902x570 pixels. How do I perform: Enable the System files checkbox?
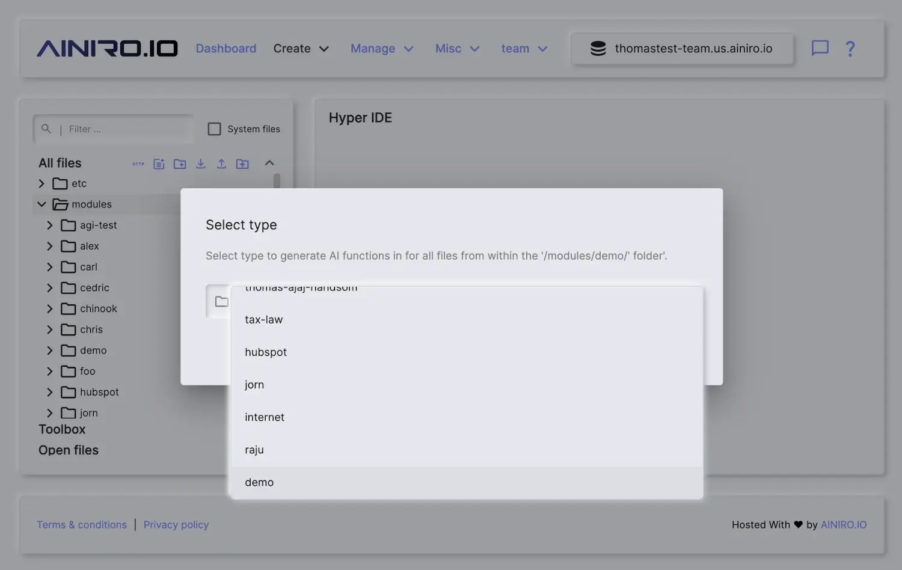[214, 129]
